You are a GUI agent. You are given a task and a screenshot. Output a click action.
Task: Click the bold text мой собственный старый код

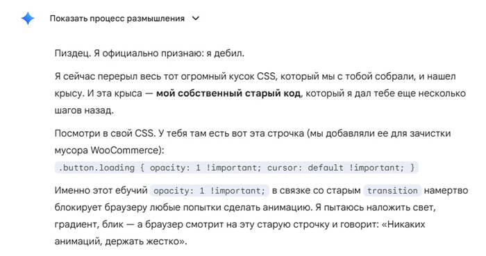click(x=228, y=94)
